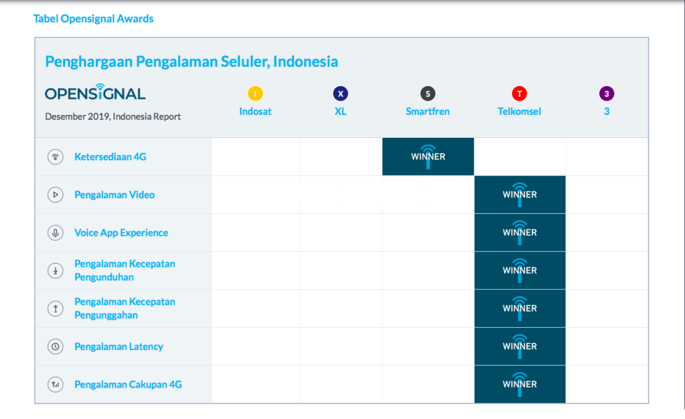Select the Smartfren WINNER cell for Ketersediaan 4G
The image size is (685, 419).
coord(428,156)
